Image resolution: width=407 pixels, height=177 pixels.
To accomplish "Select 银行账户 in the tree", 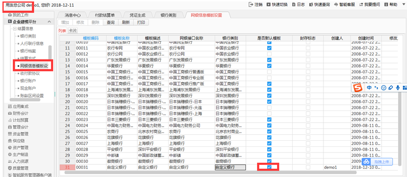I will click(x=28, y=81).
